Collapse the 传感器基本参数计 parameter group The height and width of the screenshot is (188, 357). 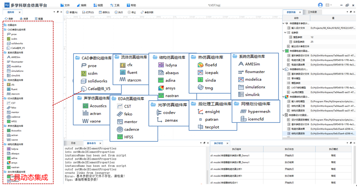[283, 23]
